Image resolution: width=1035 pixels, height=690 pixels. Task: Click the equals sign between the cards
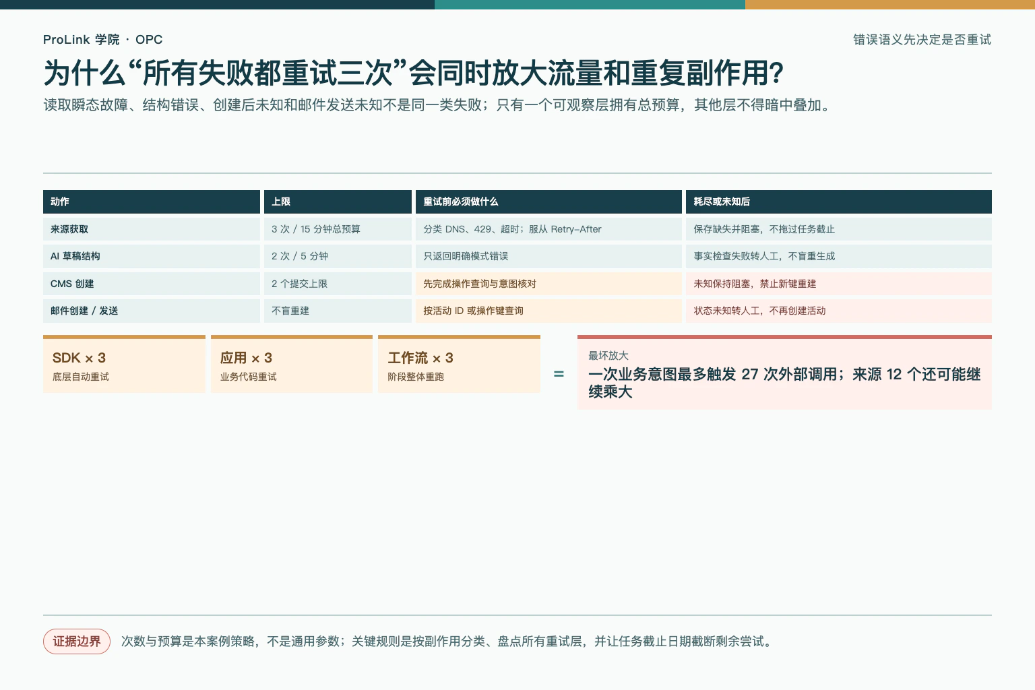click(559, 374)
